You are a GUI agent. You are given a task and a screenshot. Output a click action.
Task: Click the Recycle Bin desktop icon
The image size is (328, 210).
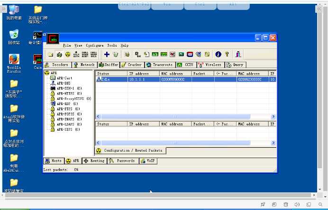14,37
